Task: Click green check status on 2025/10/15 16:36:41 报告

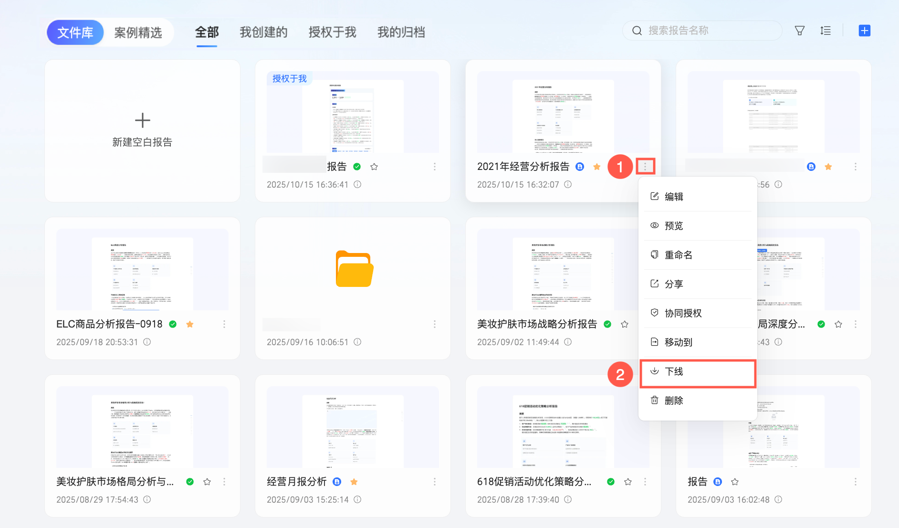Action: (357, 167)
